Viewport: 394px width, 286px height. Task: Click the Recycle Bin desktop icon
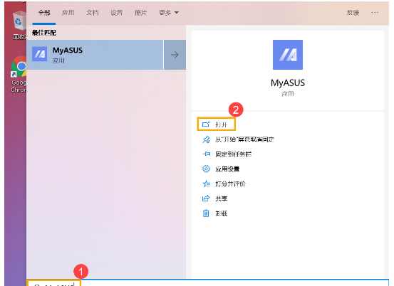coord(19,25)
